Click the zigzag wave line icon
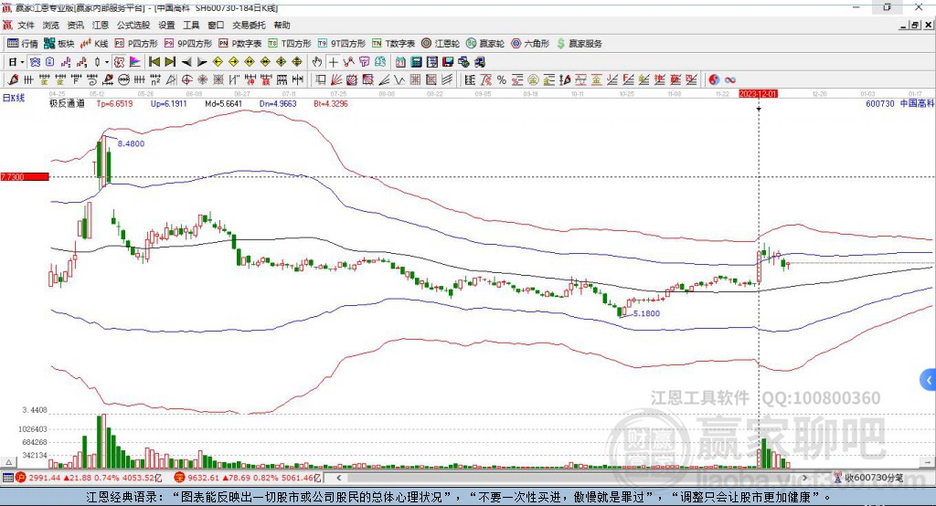The image size is (936, 506). [x=399, y=80]
